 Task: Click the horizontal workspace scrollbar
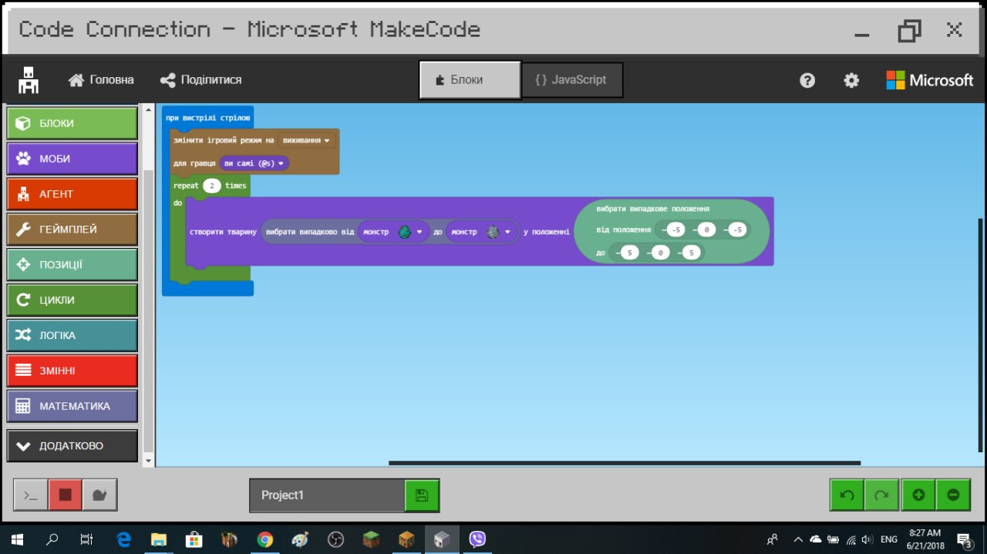click(x=625, y=463)
